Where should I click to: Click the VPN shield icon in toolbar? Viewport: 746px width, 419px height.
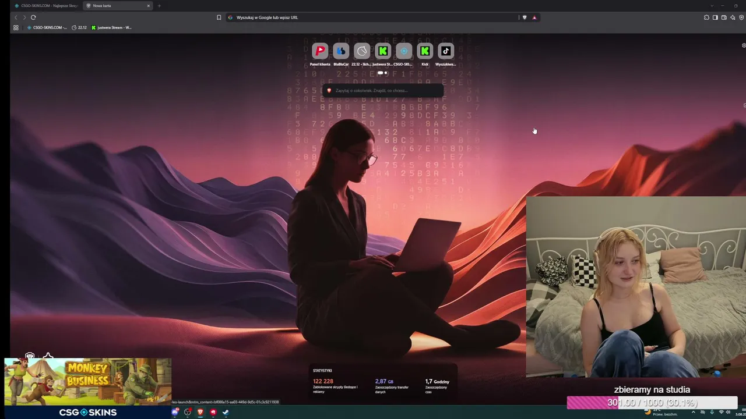741,17
